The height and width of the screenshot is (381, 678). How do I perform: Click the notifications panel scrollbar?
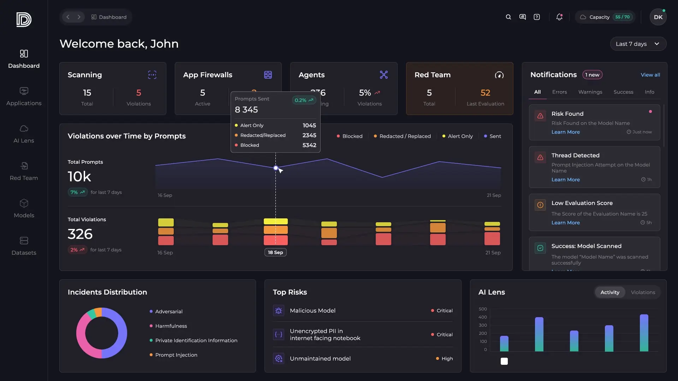tap(664, 125)
